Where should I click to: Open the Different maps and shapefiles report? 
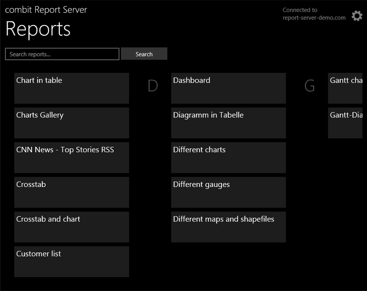point(228,227)
